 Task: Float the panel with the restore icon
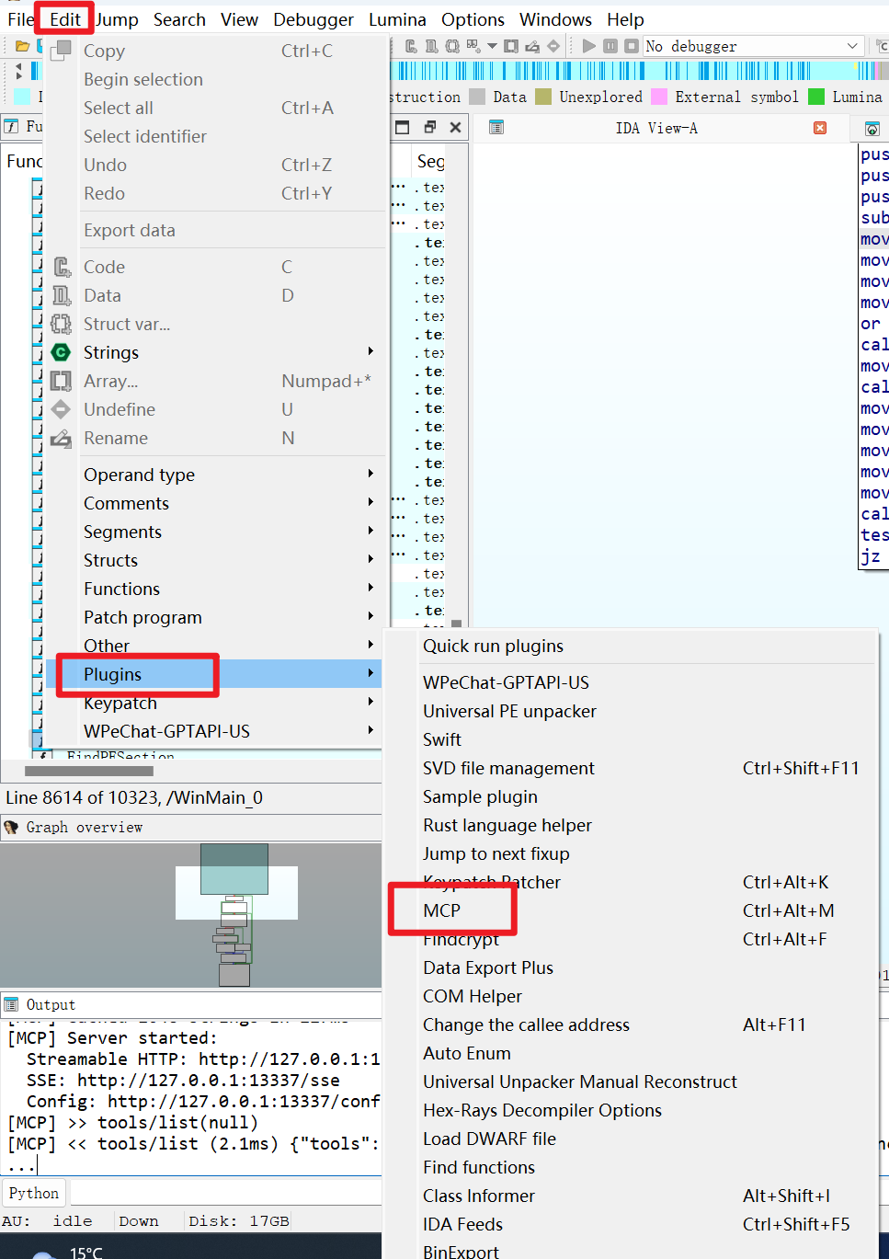[x=429, y=127]
